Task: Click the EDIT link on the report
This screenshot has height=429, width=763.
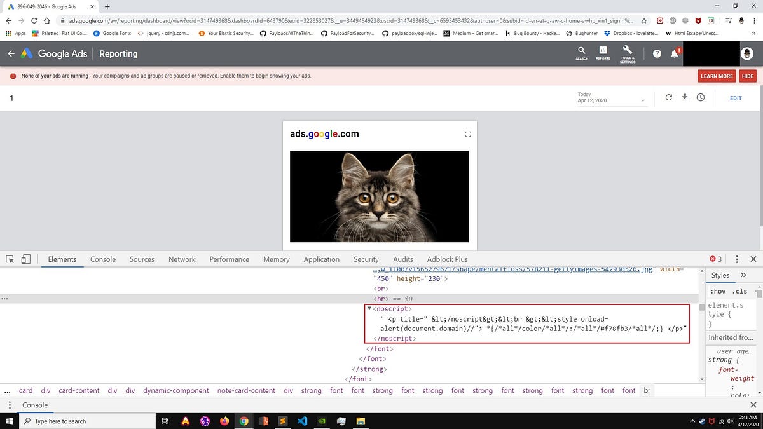Action: 736,98
